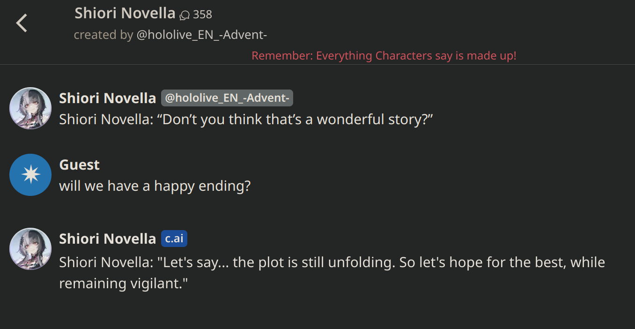The height and width of the screenshot is (329, 635).
Task: Click the 358 interaction count
Action: [x=202, y=15]
